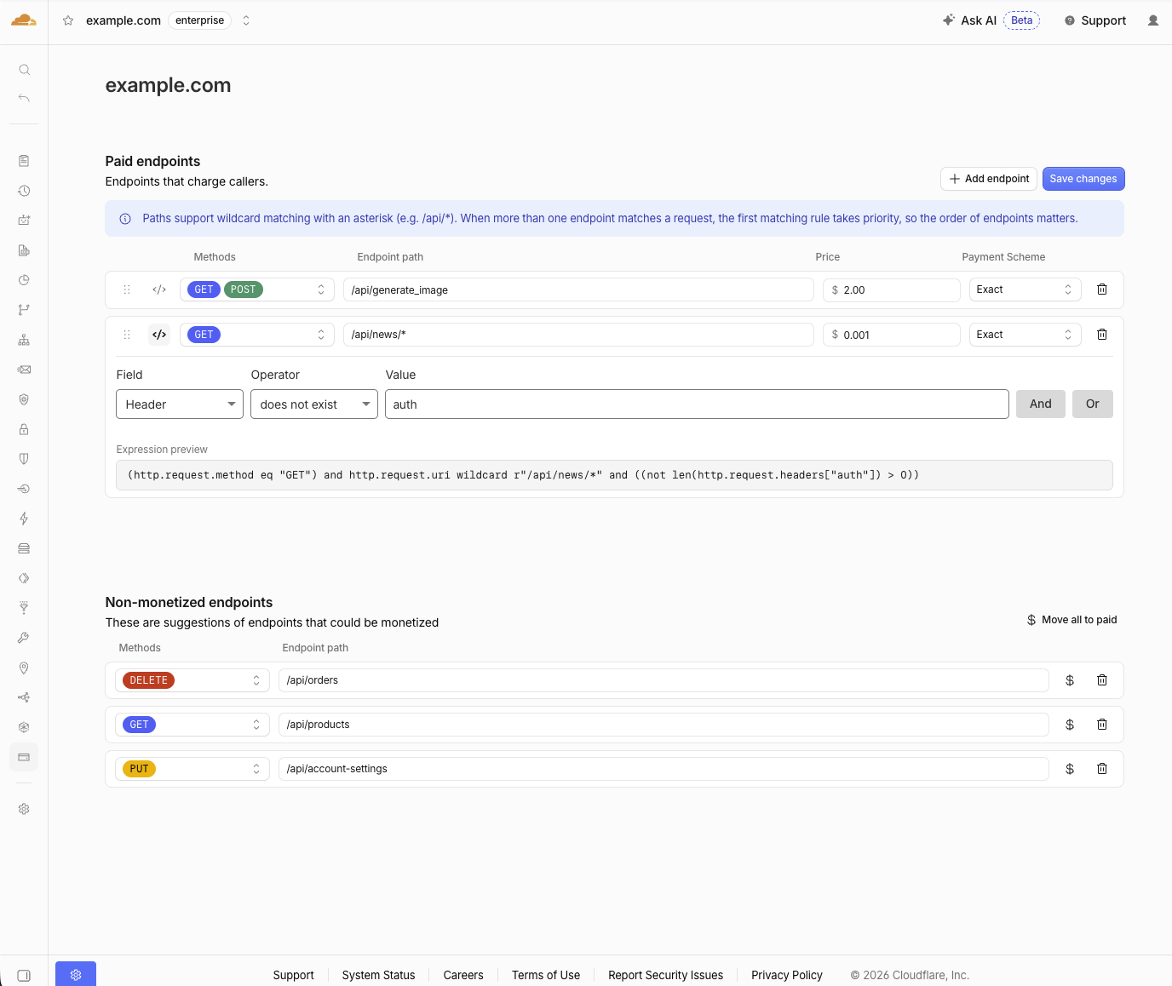Edit the /api/generate_image path field
Viewport: 1172px width, 986px height.
pyautogui.click(x=578, y=289)
